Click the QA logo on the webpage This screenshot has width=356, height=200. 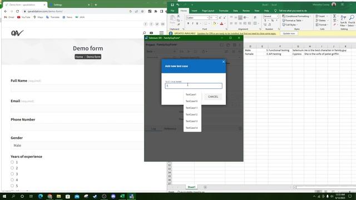pyautogui.click(x=17, y=33)
